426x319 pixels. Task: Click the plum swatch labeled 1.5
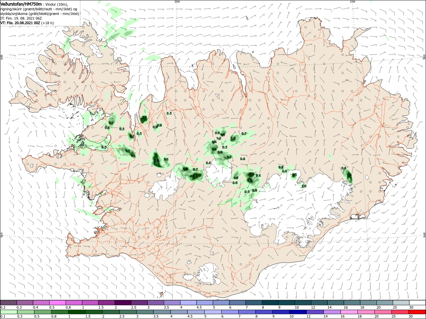[x=106, y=303]
